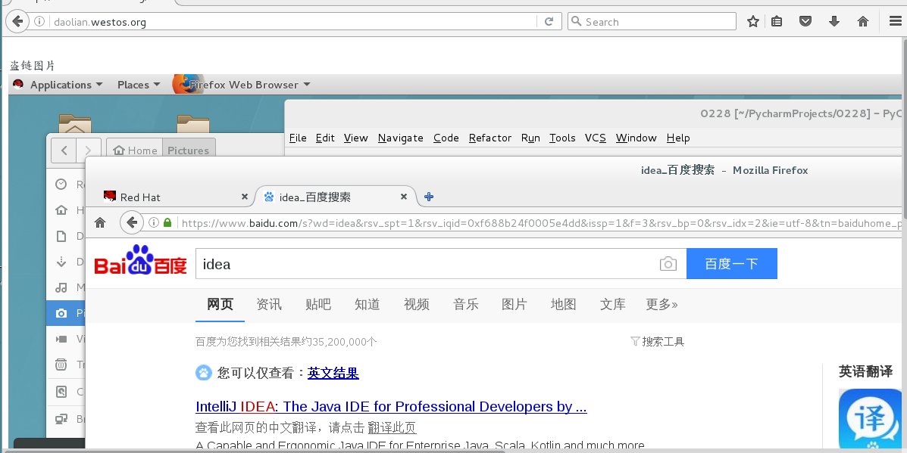
Task: Open PyCharm Run menu
Action: [x=530, y=138]
